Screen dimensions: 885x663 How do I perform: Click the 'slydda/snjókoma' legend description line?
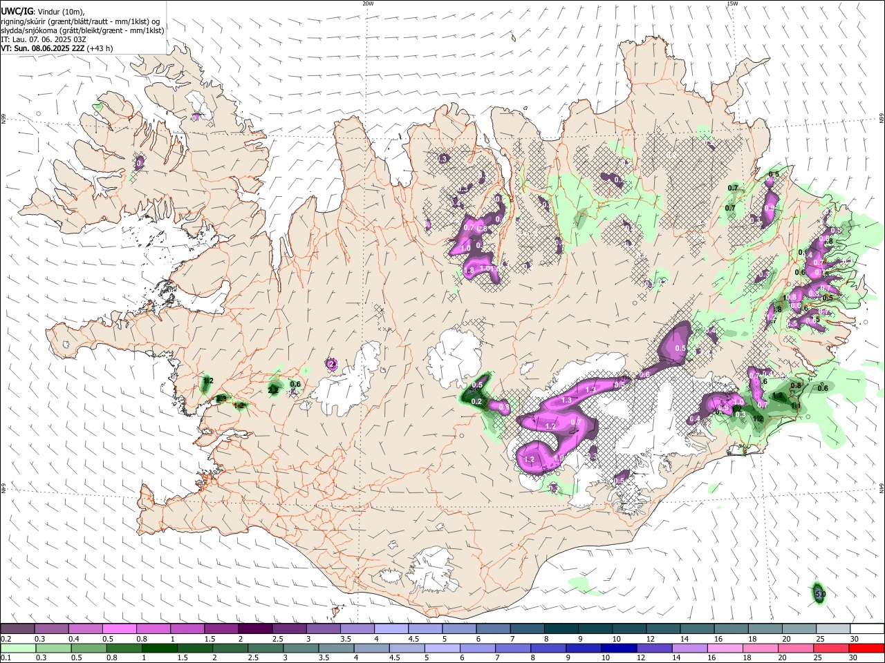coord(82,30)
